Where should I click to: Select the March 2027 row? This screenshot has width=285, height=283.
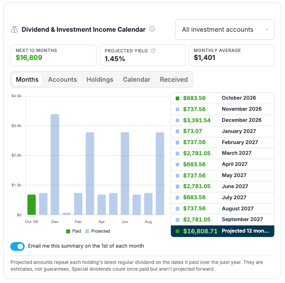tap(223, 153)
